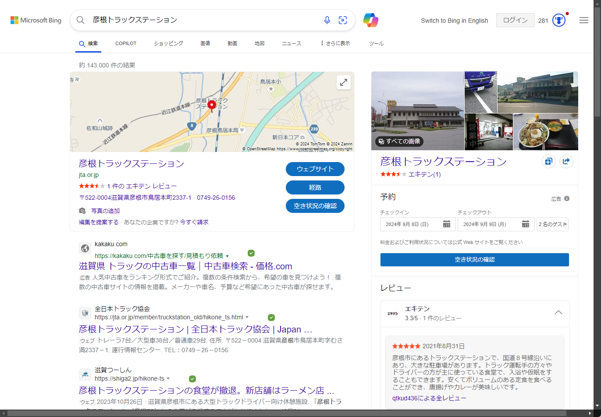Image resolution: width=601 pixels, height=417 pixels.
Task: Click the 経路 directions button
Action: [315, 187]
